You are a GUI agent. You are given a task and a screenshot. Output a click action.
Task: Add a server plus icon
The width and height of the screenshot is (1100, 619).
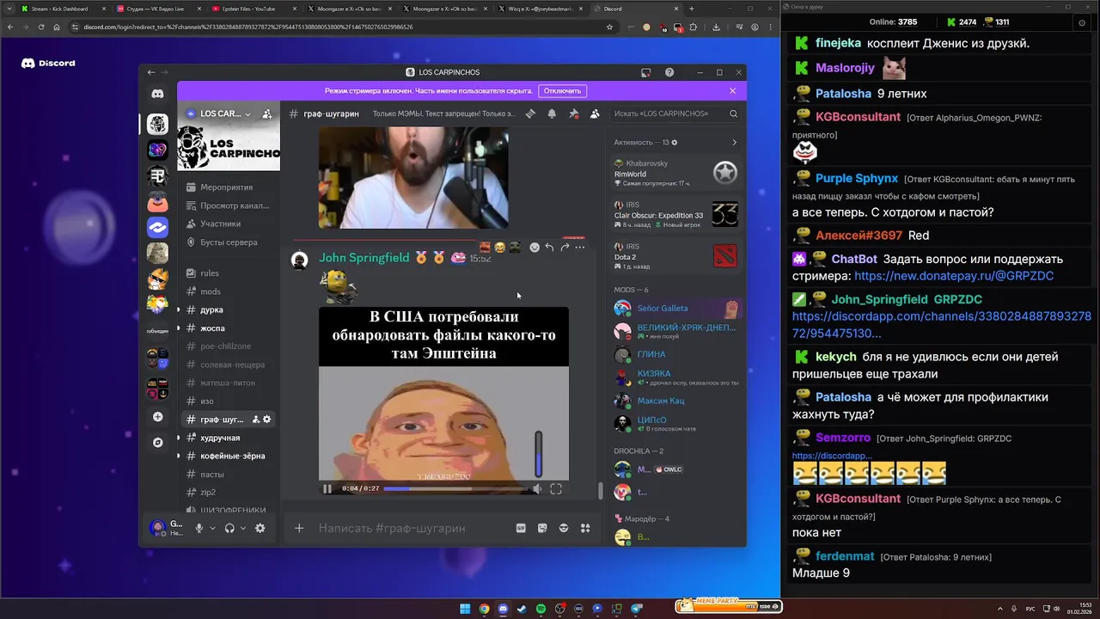pos(157,417)
